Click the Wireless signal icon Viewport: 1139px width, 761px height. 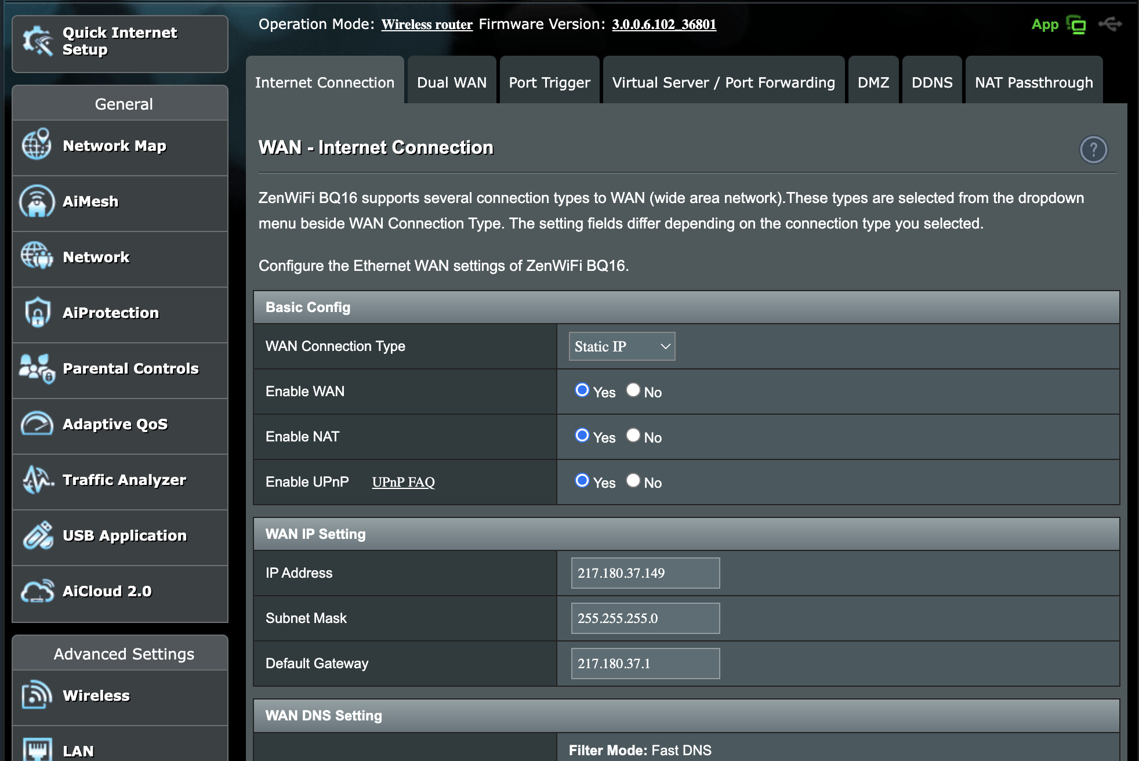coord(37,694)
